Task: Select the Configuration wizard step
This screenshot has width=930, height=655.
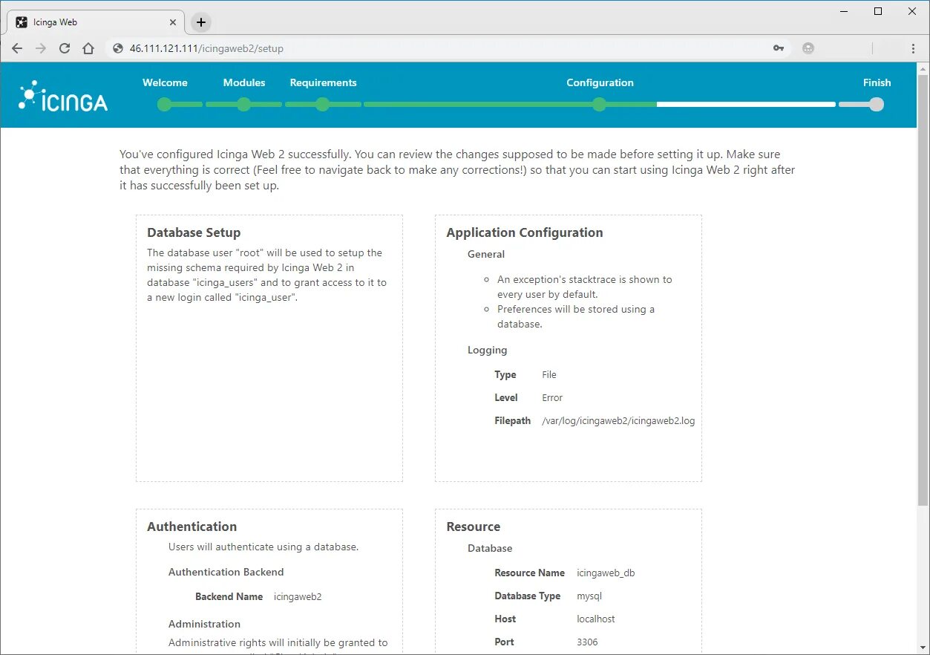Action: 600,82
